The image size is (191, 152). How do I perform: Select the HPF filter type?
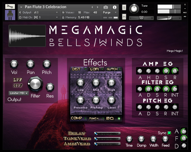(18, 86)
